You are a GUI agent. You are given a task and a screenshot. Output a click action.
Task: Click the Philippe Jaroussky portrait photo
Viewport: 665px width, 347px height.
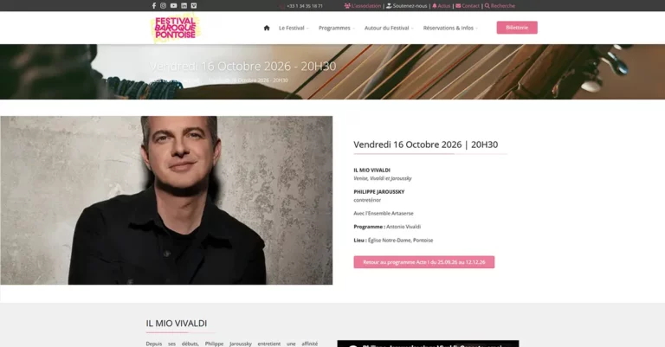(166, 201)
